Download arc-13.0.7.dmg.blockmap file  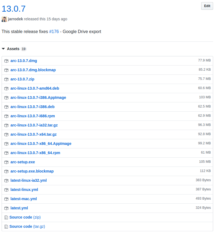pyautogui.click(x=33, y=70)
